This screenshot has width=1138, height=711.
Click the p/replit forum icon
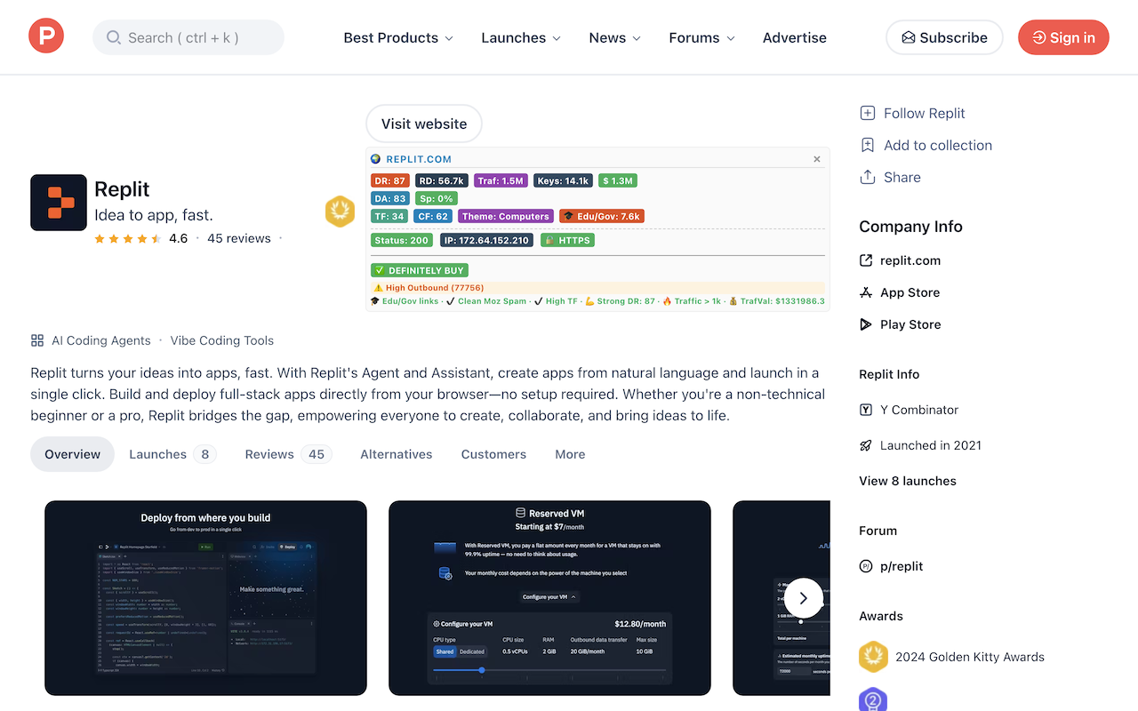866,566
